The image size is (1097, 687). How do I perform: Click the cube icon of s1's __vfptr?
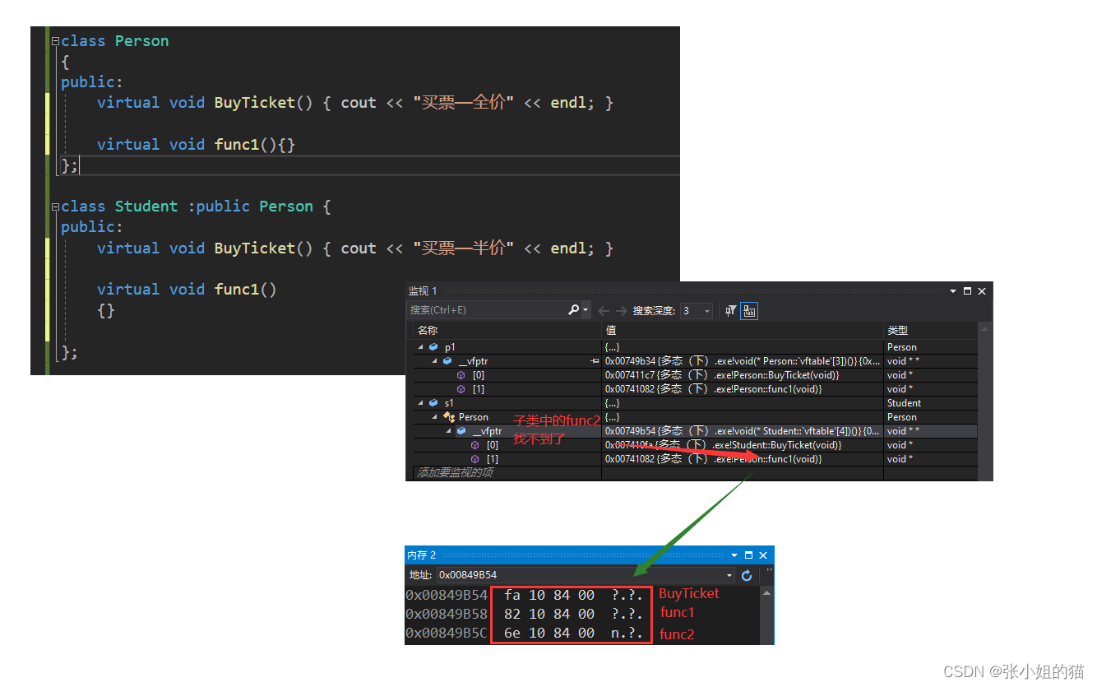[x=461, y=431]
